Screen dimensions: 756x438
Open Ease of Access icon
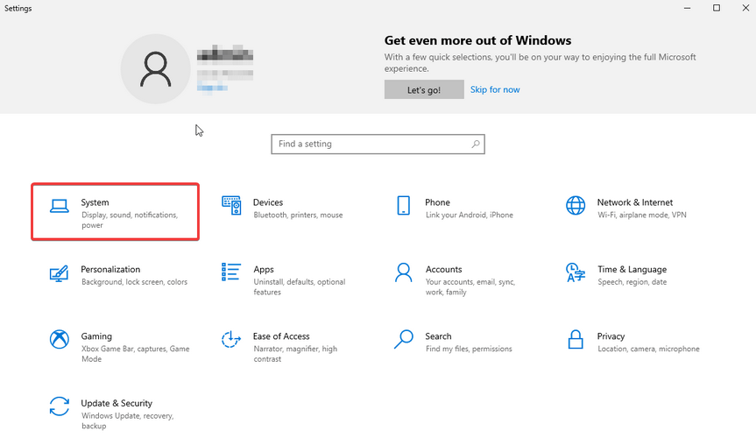pyautogui.click(x=231, y=340)
